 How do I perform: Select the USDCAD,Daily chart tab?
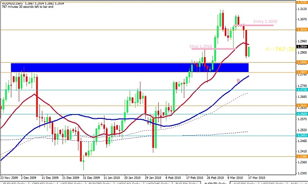pyautogui.click(x=128, y=183)
